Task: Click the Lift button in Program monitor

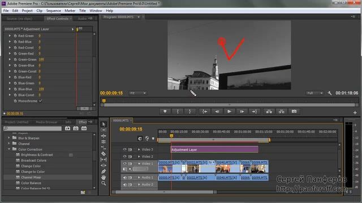Action: point(269,112)
